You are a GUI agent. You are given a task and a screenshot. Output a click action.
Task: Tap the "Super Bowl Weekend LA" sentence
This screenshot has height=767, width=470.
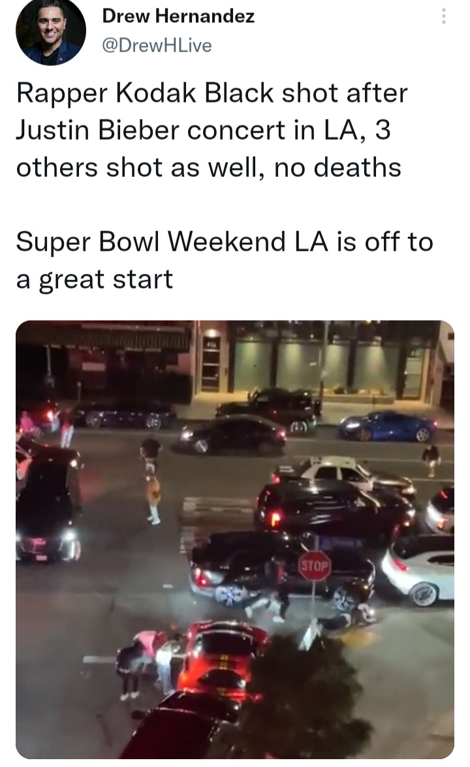click(x=225, y=242)
